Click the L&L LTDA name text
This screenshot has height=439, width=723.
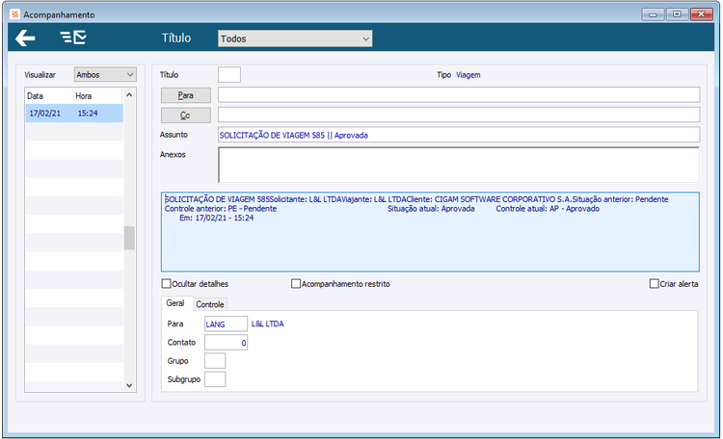[x=267, y=323]
